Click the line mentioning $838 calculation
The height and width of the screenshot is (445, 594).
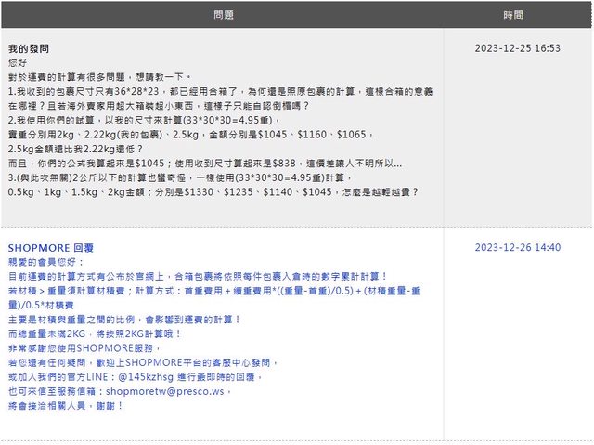[x=204, y=164]
